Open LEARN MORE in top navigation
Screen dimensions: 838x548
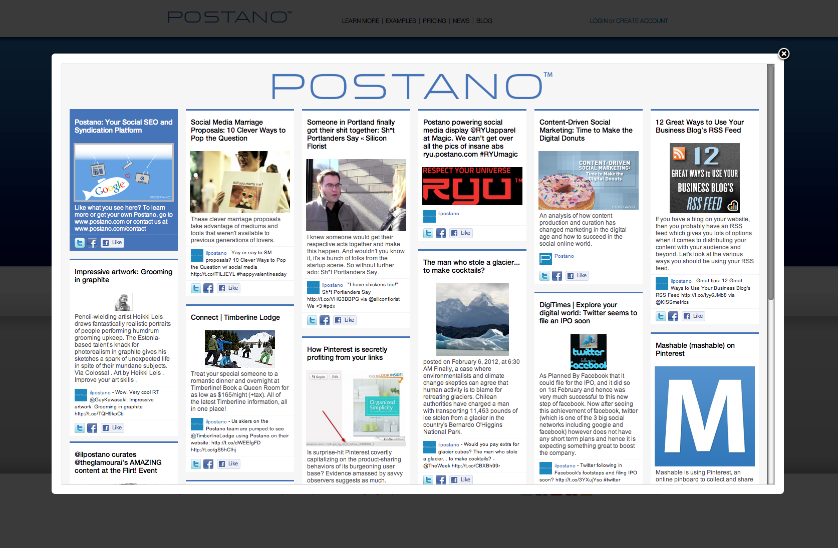(x=361, y=21)
